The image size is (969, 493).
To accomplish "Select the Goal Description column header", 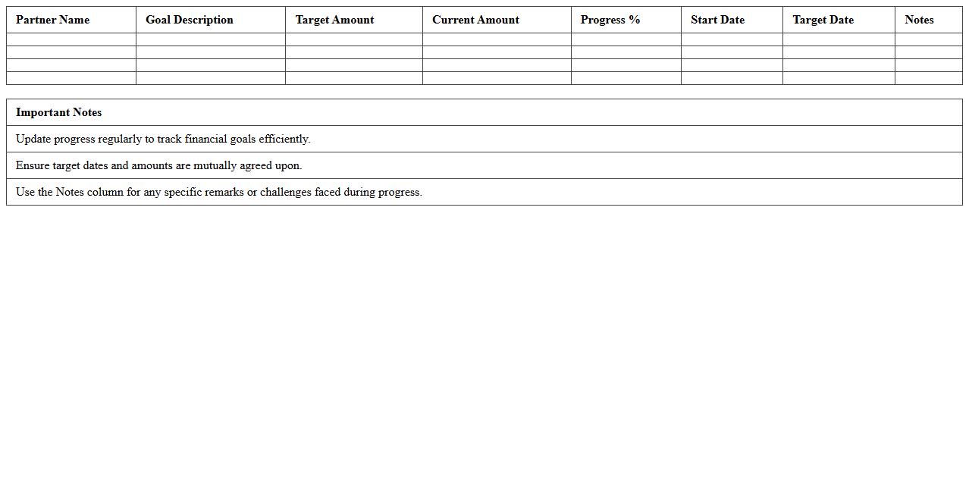I will tap(190, 20).
